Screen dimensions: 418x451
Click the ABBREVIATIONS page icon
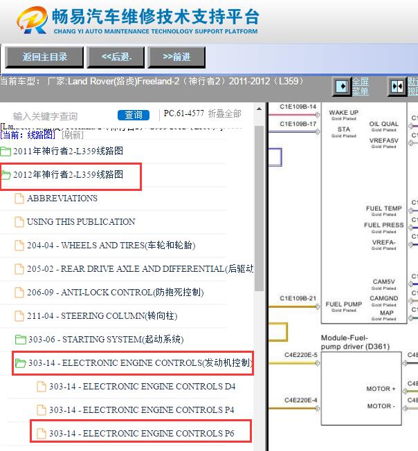point(19,198)
